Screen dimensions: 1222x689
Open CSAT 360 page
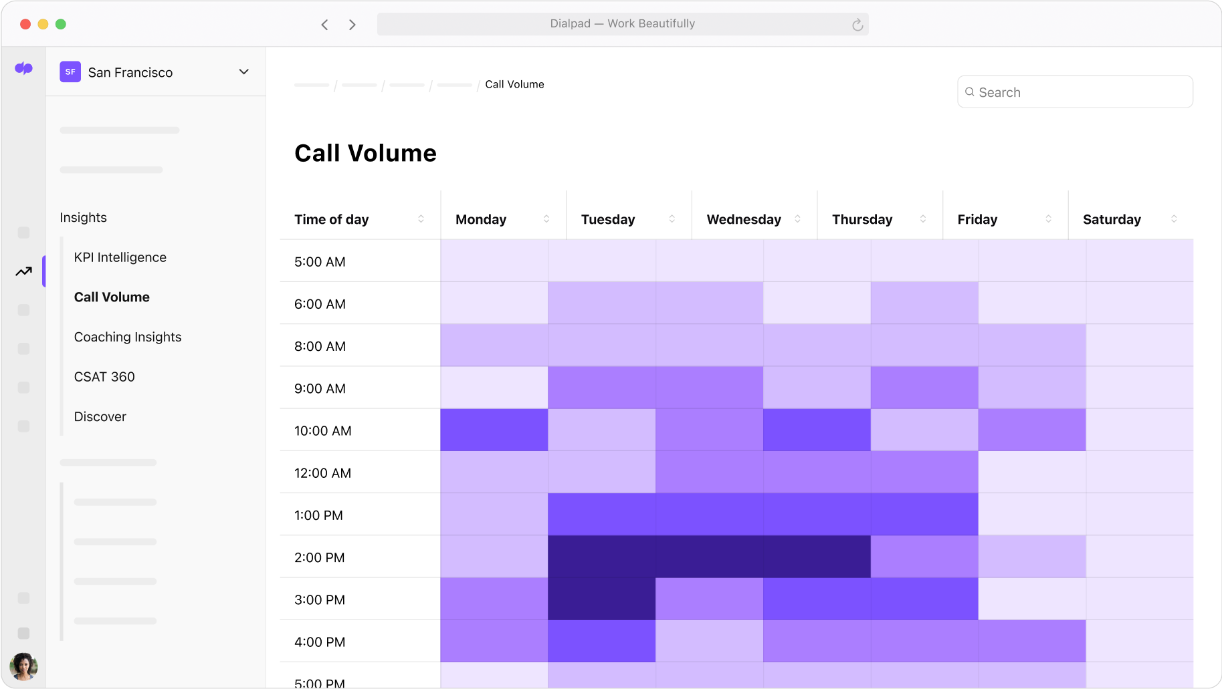click(x=104, y=377)
